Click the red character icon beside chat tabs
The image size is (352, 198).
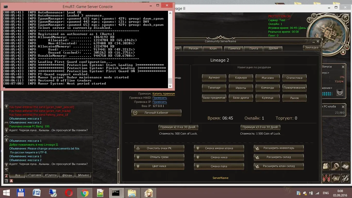(x=6, y=175)
